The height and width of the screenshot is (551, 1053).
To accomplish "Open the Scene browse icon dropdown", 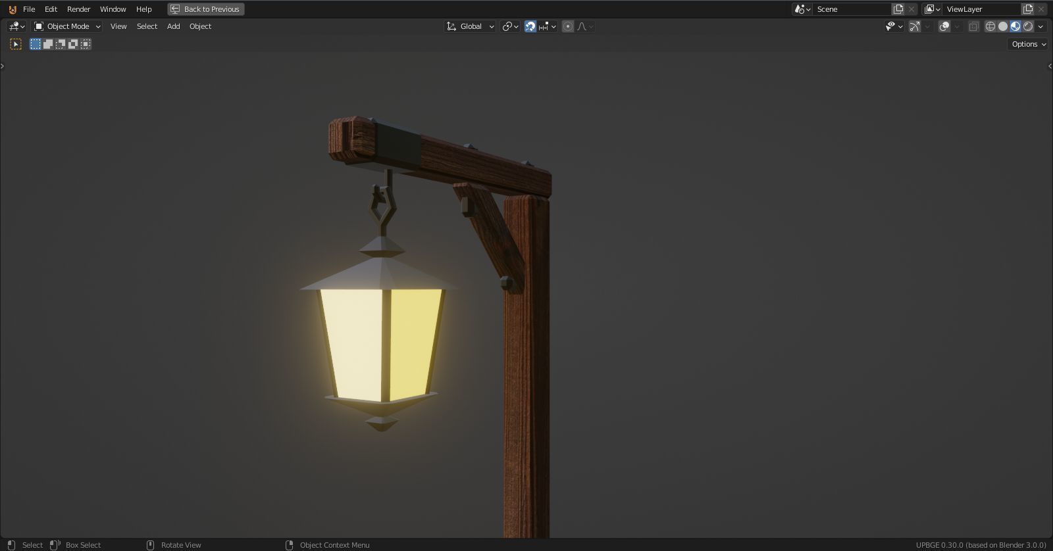I will tap(802, 9).
